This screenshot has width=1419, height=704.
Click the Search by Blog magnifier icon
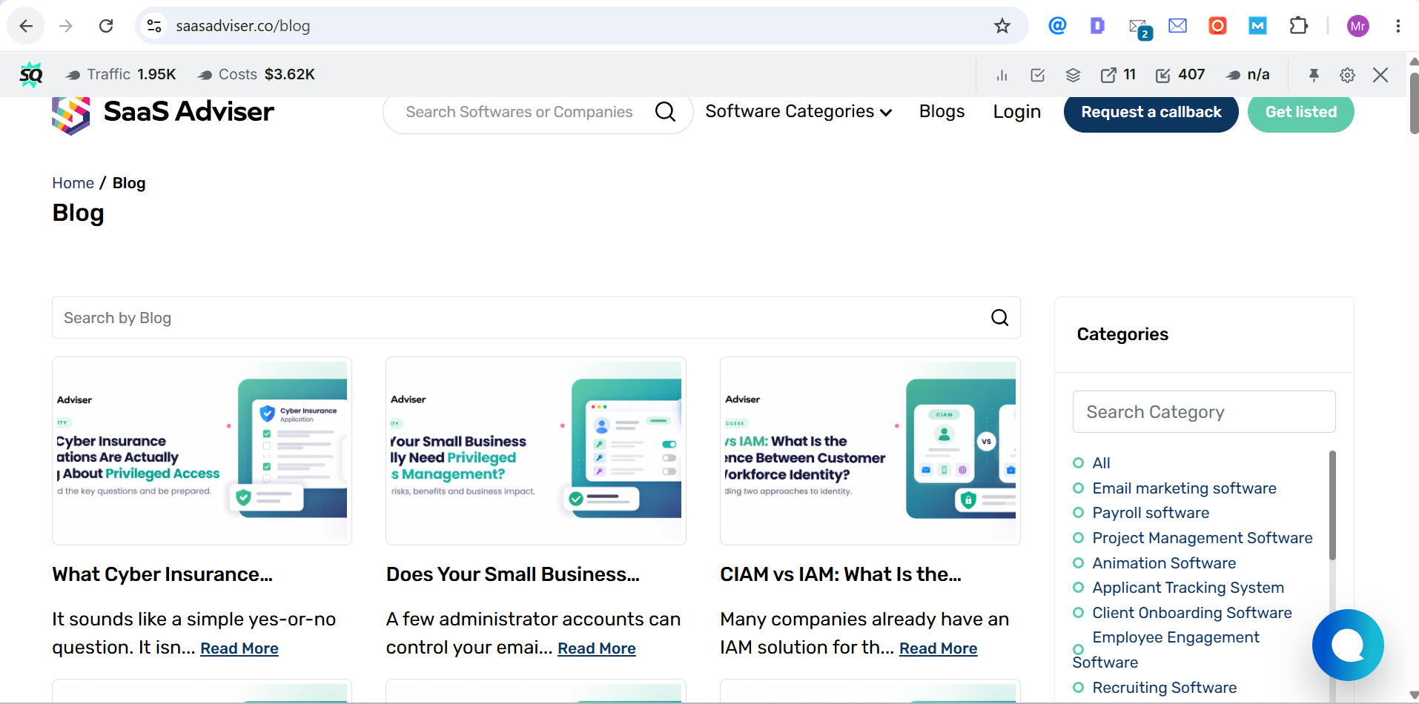pyautogui.click(x=999, y=318)
